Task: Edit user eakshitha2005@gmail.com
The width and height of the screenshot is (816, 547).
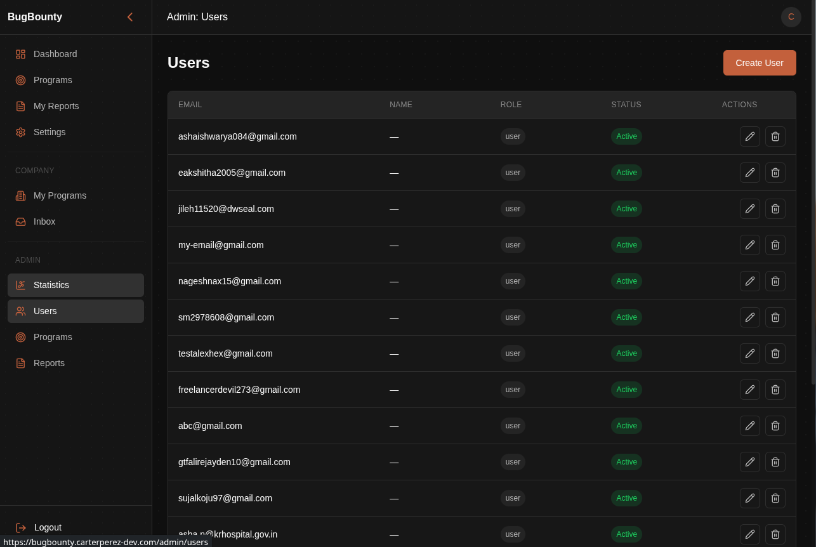Action: [x=750, y=173]
